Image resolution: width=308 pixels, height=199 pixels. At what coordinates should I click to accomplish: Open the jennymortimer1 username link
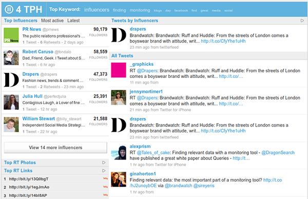pos(146,91)
